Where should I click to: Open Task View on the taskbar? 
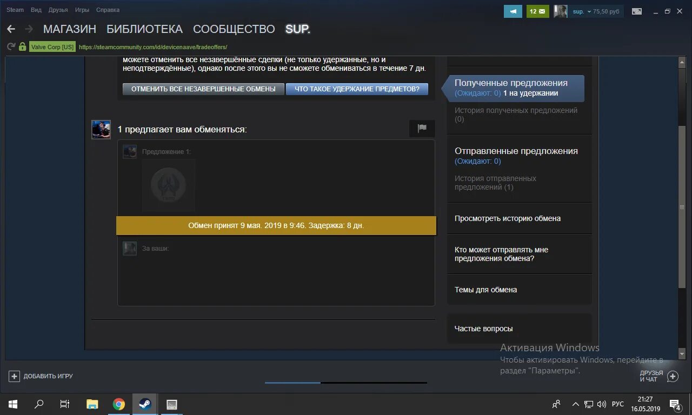tap(65, 404)
